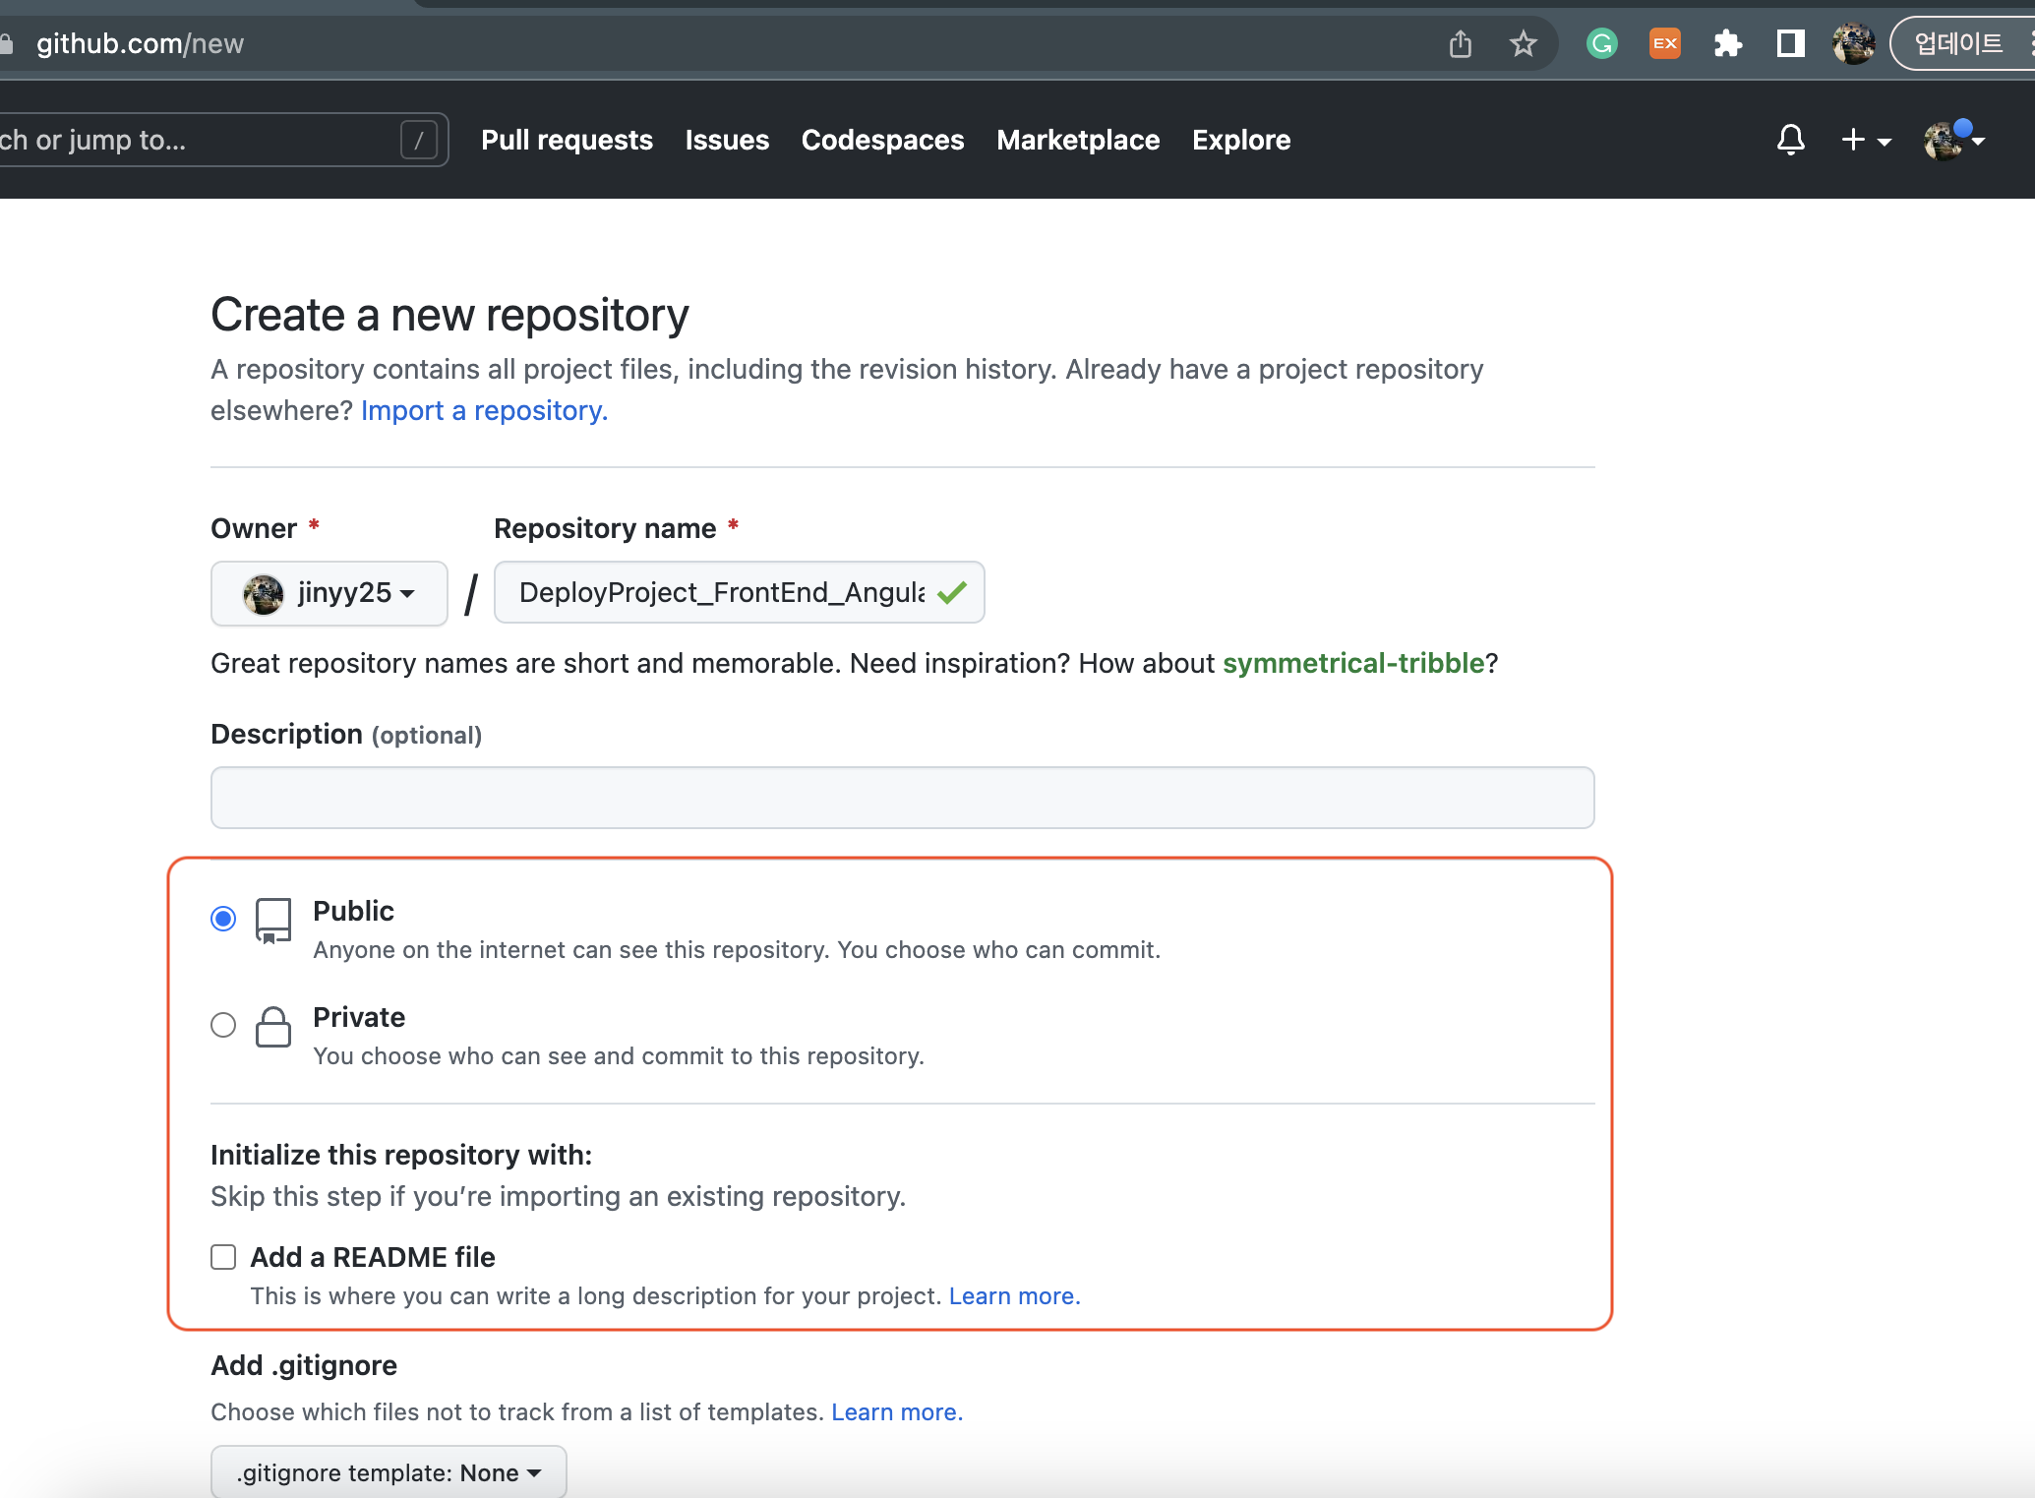
Task: Open the Extensions puzzle piece menu
Action: point(1727,43)
